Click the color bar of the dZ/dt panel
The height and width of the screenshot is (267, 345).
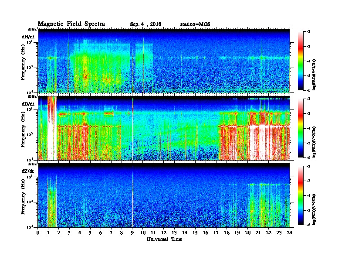point(301,195)
